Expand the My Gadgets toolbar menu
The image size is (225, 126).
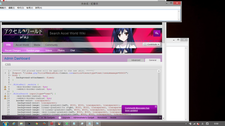pyautogui.click(x=48, y=118)
